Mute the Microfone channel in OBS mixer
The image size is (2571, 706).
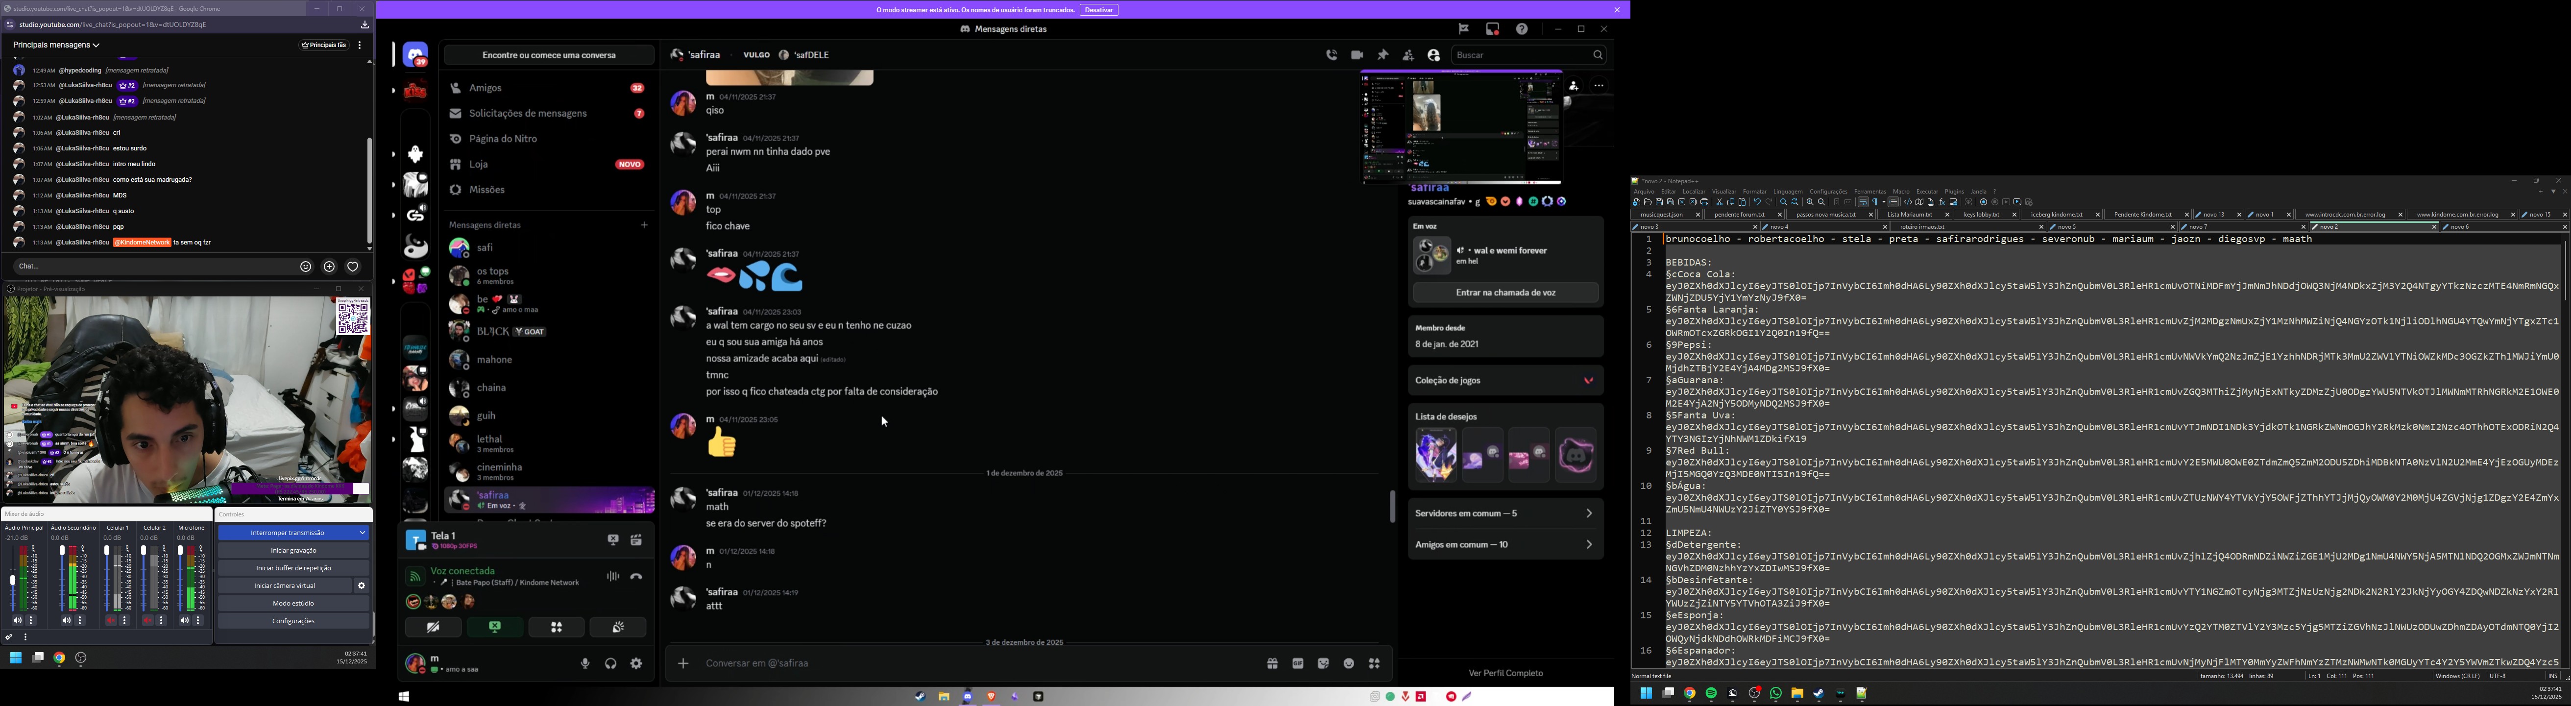pyautogui.click(x=184, y=621)
